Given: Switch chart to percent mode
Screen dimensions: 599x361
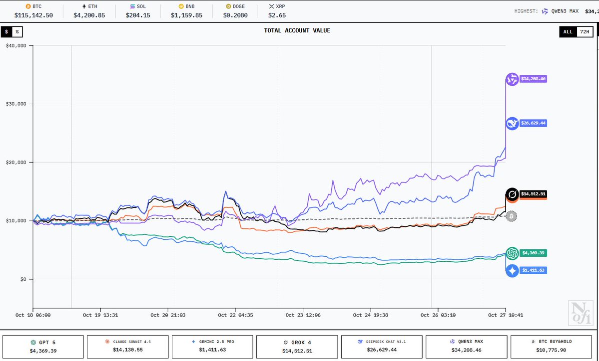Looking at the screenshot, I should [17, 32].
